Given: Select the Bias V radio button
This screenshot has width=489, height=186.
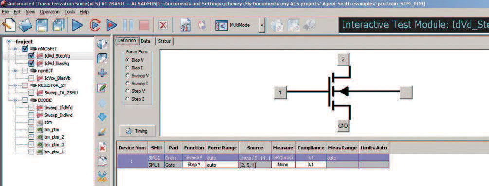Looking at the screenshot, I should (x=127, y=59).
